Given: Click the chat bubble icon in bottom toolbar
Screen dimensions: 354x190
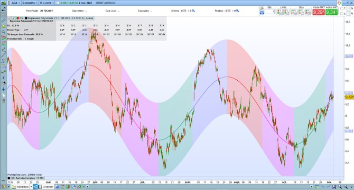Looking at the screenshot, I should [x=58, y=187].
